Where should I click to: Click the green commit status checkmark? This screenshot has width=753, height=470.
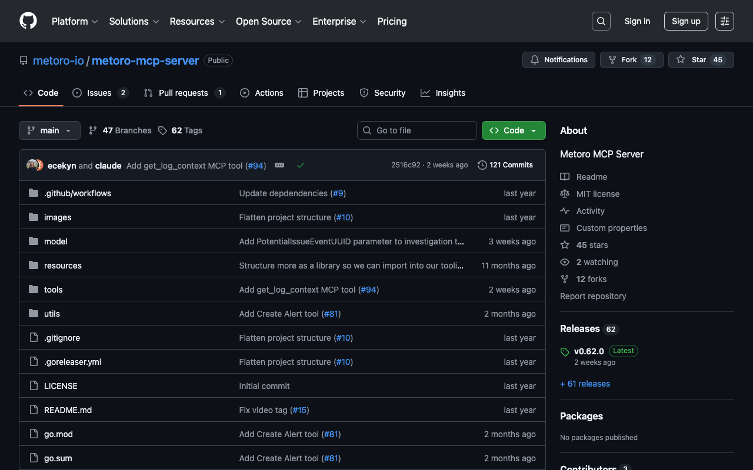tap(301, 166)
